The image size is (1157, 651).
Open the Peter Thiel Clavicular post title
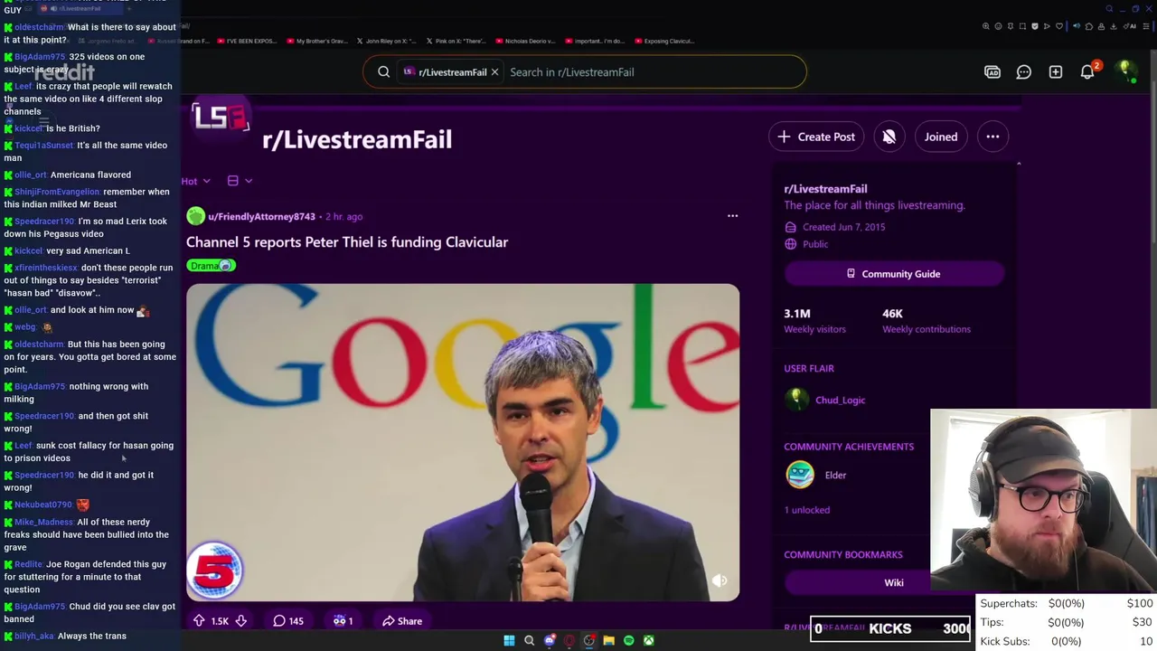347,241
